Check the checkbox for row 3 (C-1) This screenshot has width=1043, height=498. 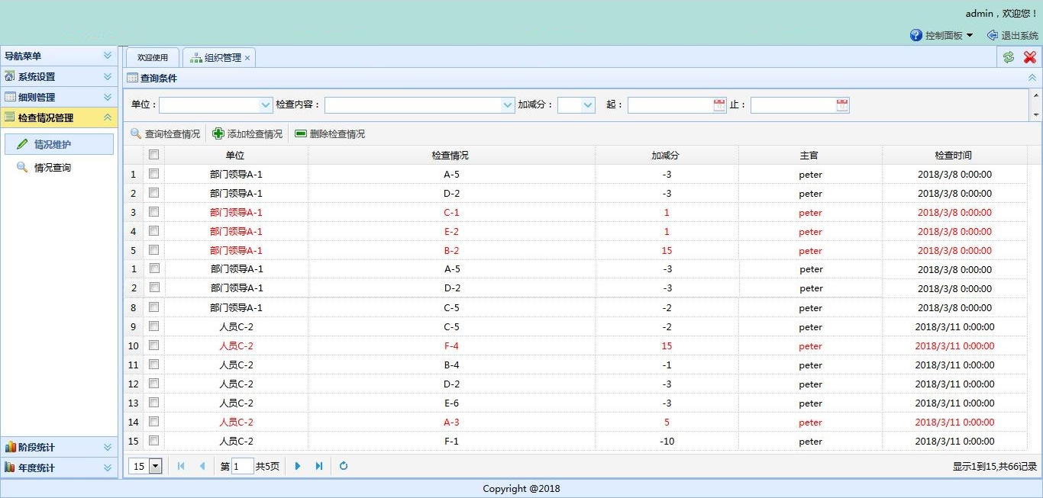click(x=154, y=212)
